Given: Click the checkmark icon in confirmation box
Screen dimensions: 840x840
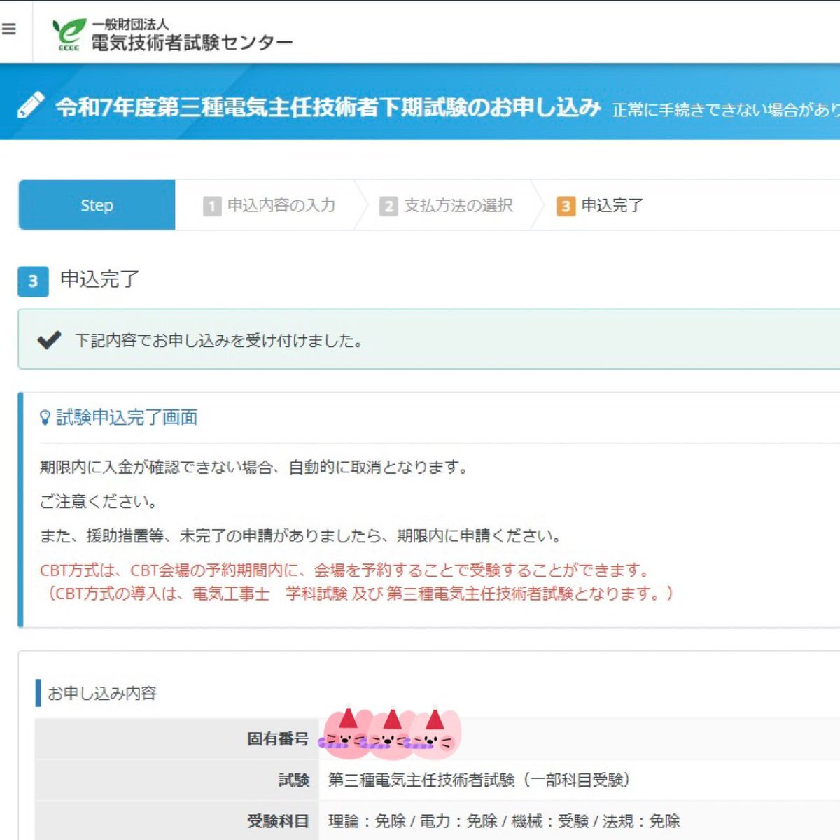Looking at the screenshot, I should (x=49, y=340).
